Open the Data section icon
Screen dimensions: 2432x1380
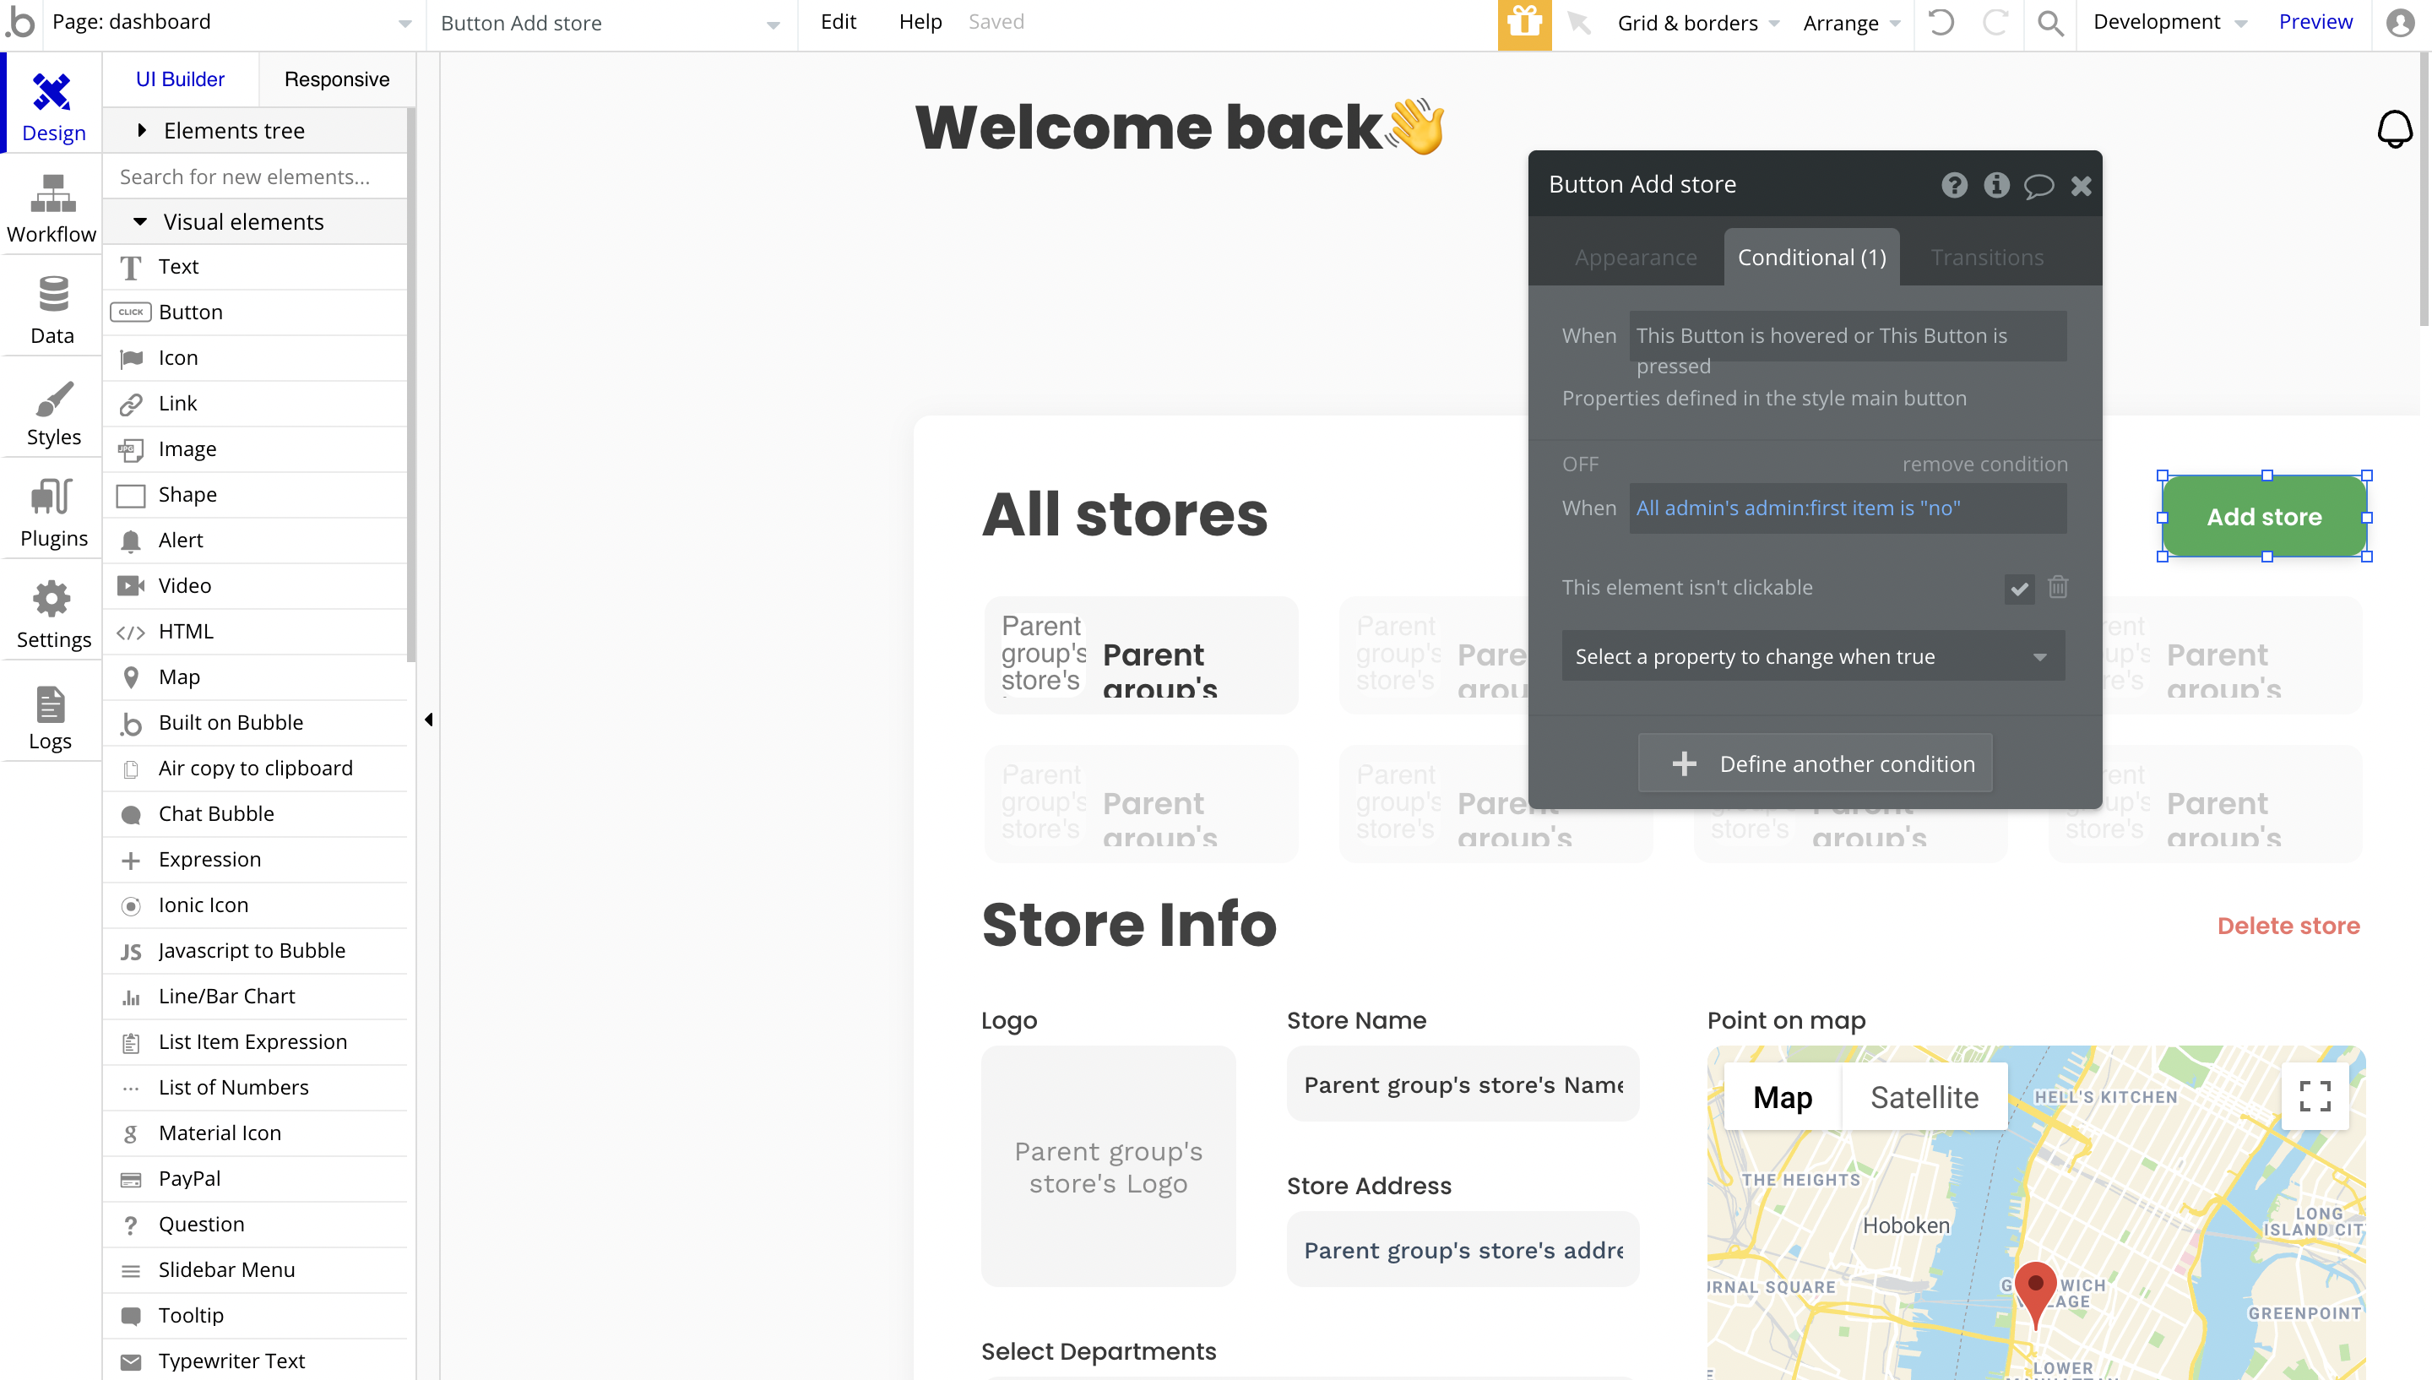click(52, 310)
